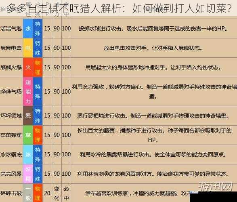This screenshot has height=202, width=237.
Task: Select the move name 冰冰霜冻
Action: coord(11,154)
